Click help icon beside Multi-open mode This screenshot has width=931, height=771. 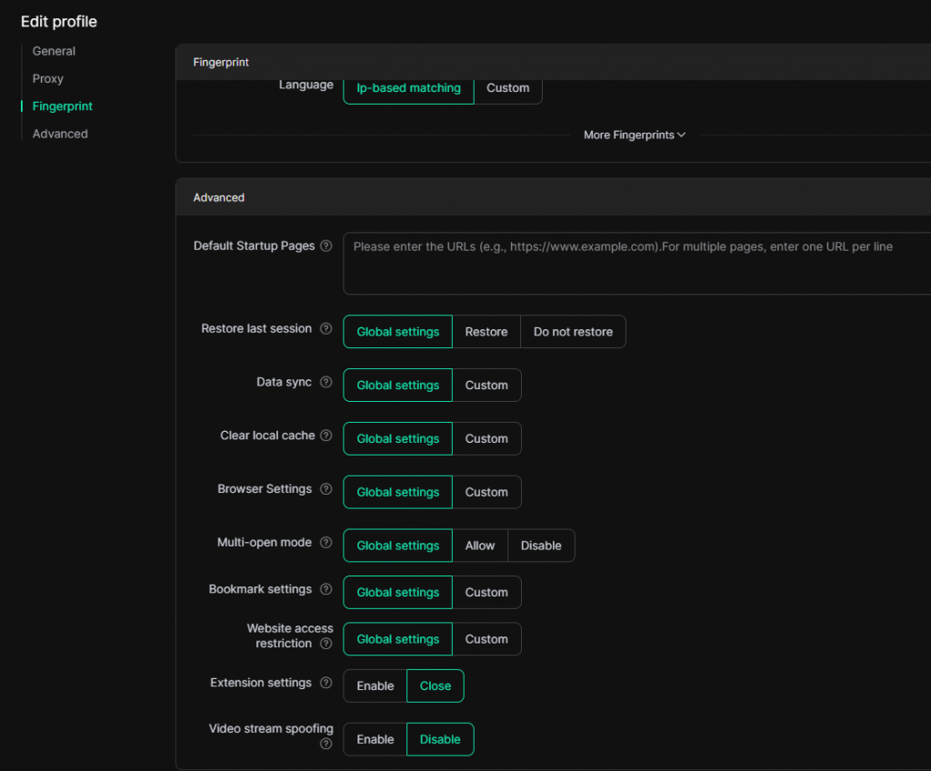(326, 543)
